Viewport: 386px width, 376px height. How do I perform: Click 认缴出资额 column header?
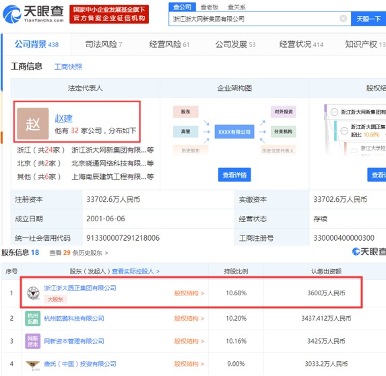click(x=326, y=271)
